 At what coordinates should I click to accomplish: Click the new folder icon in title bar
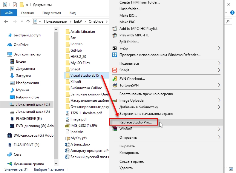[22, 5]
